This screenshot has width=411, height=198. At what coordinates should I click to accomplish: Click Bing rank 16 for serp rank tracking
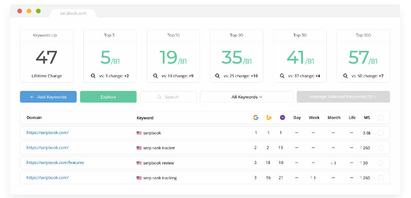point(268,178)
